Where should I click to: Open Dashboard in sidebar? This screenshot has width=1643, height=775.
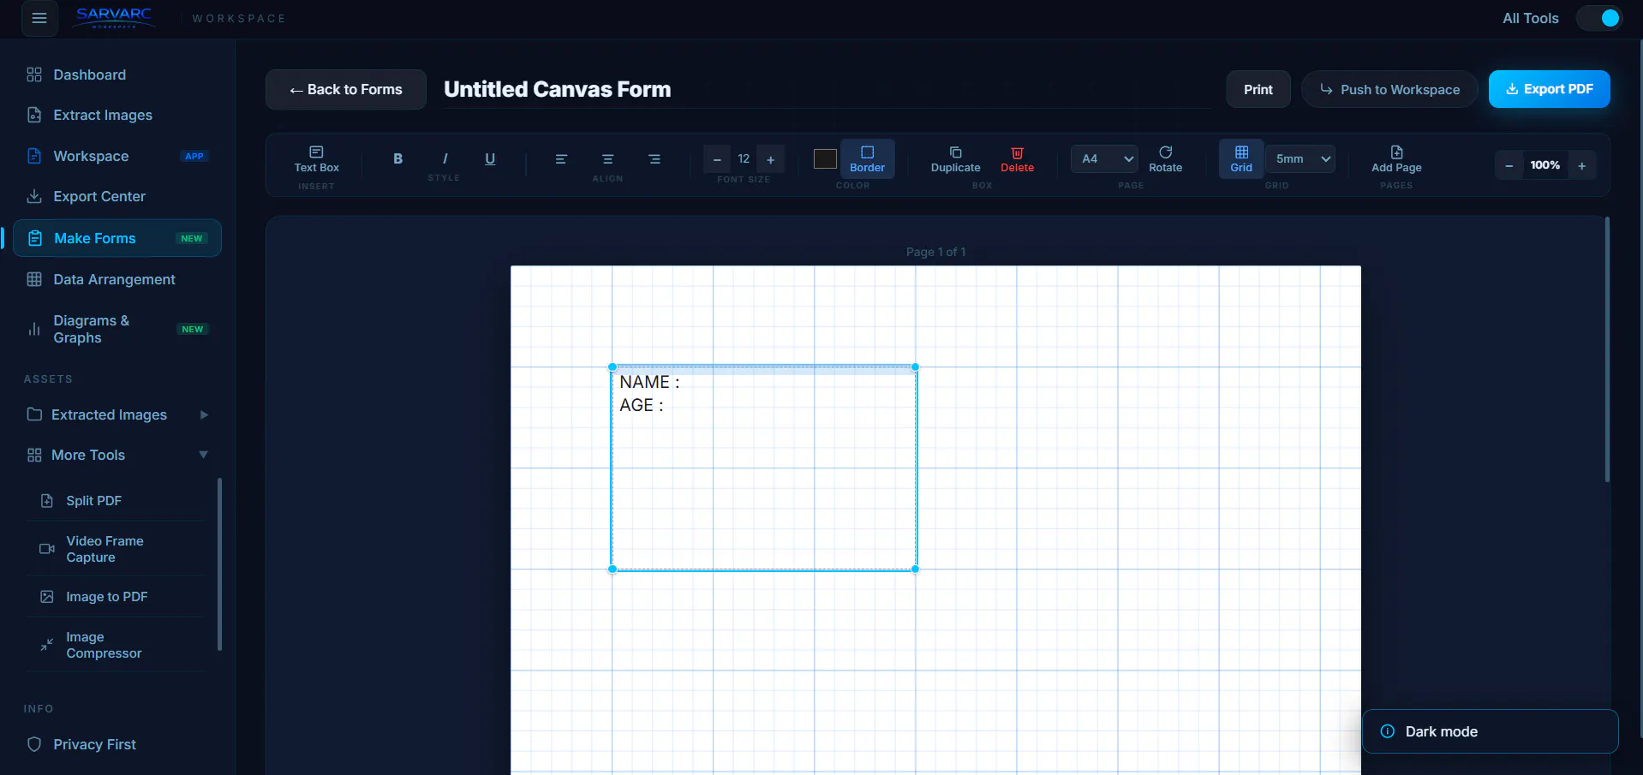coord(117,75)
